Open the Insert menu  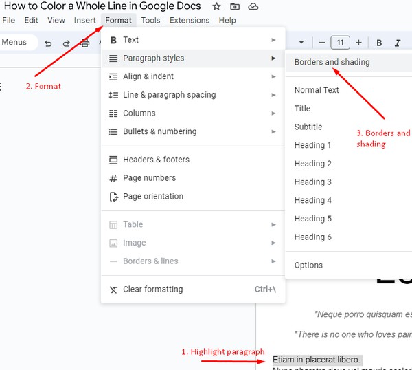[x=84, y=20]
